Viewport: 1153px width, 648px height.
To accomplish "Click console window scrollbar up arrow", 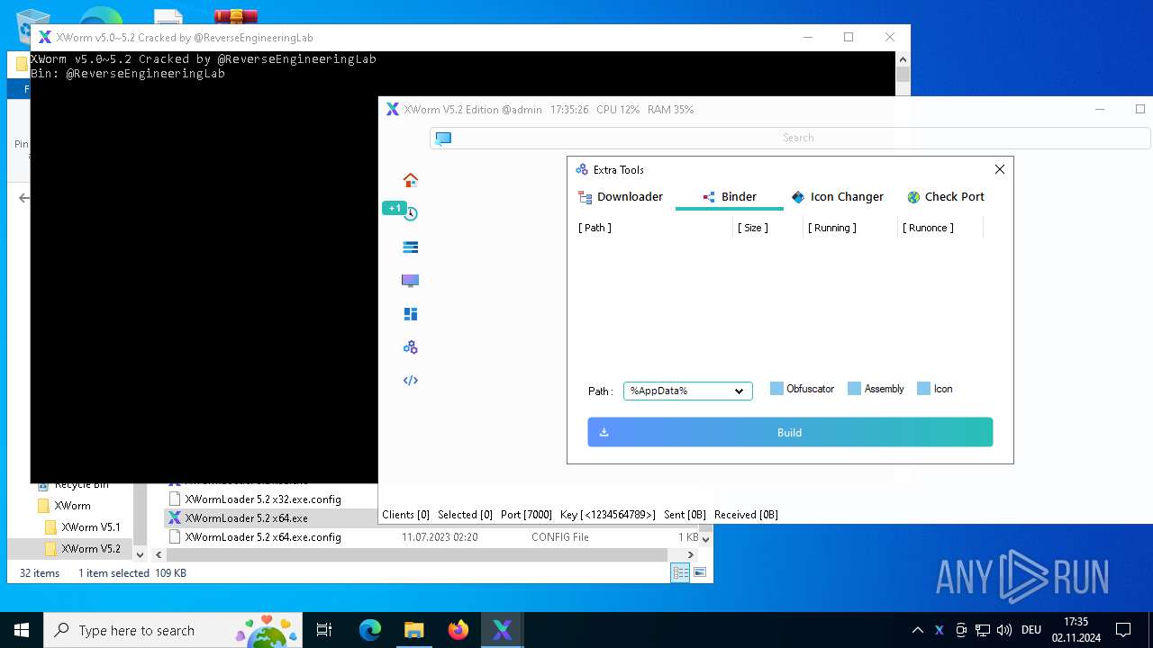I will pos(903,58).
